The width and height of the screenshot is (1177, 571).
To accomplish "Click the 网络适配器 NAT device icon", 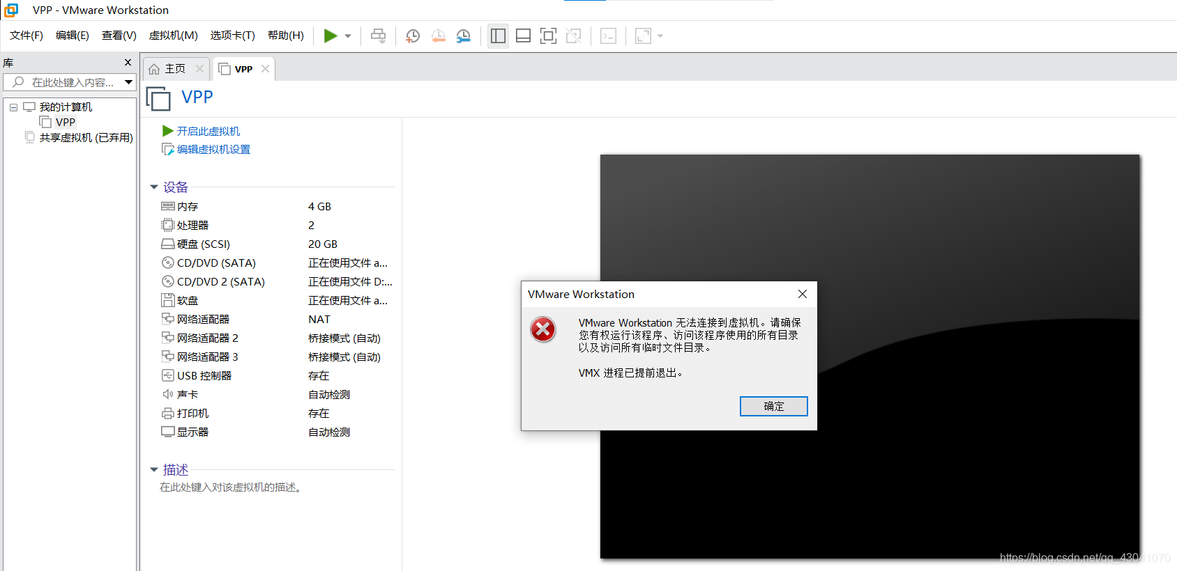I will coord(168,319).
